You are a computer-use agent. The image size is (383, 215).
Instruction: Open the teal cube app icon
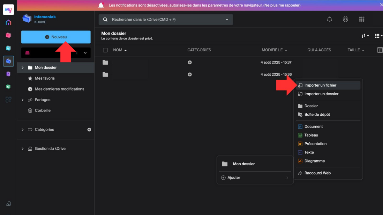[x=9, y=48]
